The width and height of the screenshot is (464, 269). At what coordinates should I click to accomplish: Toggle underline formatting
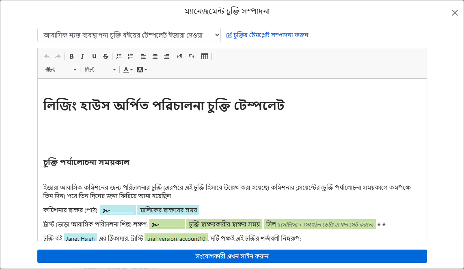94,56
